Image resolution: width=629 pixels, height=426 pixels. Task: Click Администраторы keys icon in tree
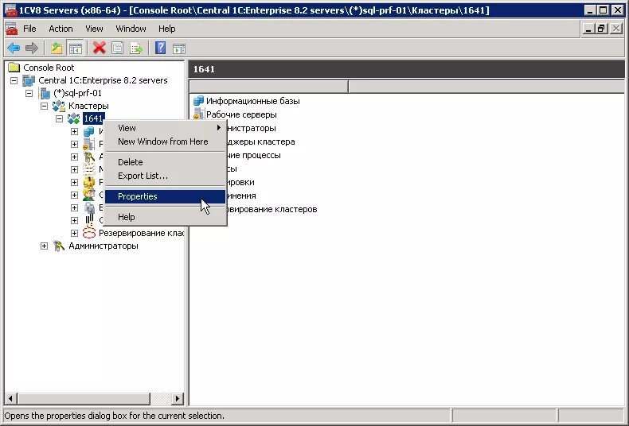tap(59, 246)
